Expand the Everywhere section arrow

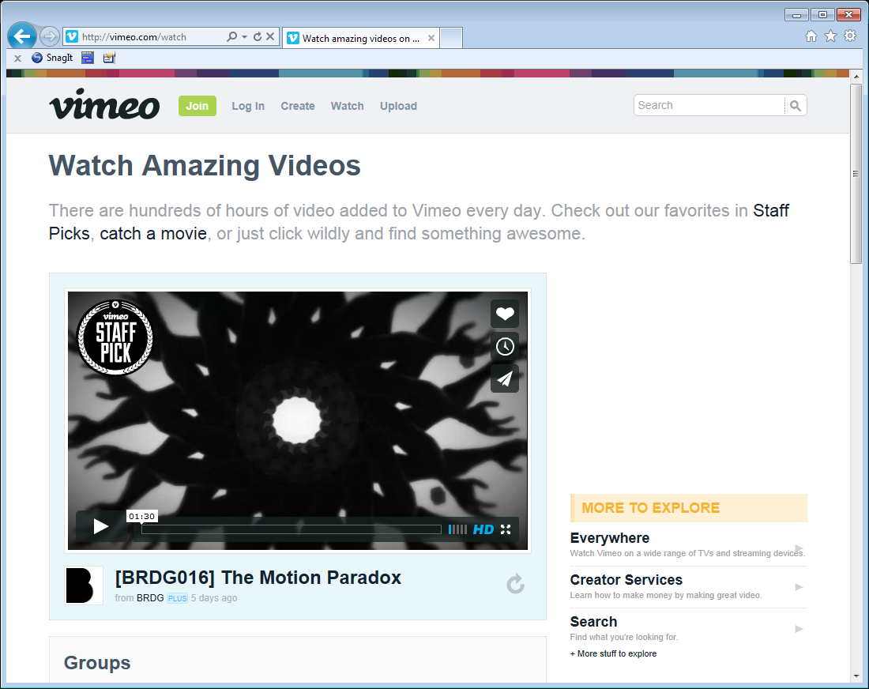799,547
